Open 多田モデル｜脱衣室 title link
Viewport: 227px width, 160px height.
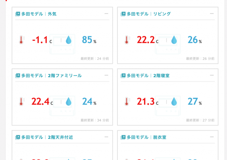(x=147, y=137)
